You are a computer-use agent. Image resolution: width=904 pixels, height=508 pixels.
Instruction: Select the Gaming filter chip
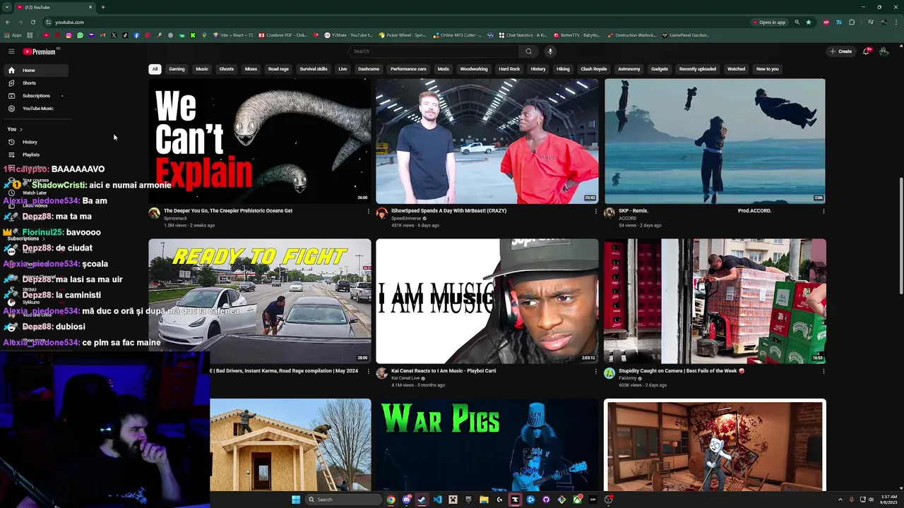point(177,69)
